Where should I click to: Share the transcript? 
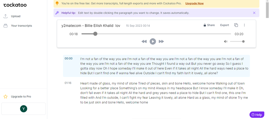pos(209,25)
